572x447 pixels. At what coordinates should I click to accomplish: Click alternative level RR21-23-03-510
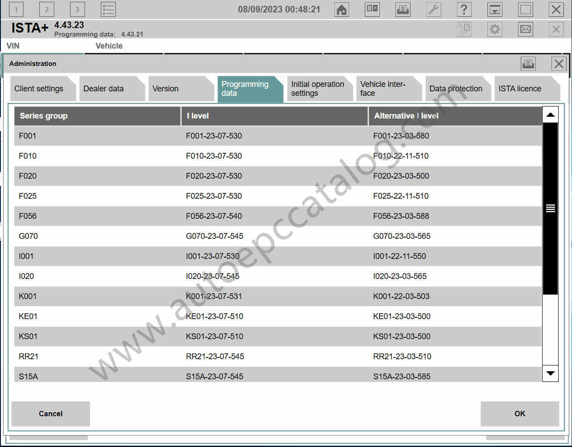(402, 357)
